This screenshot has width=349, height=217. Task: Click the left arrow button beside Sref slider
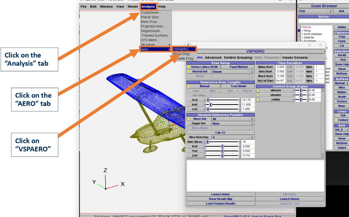tap(204, 100)
